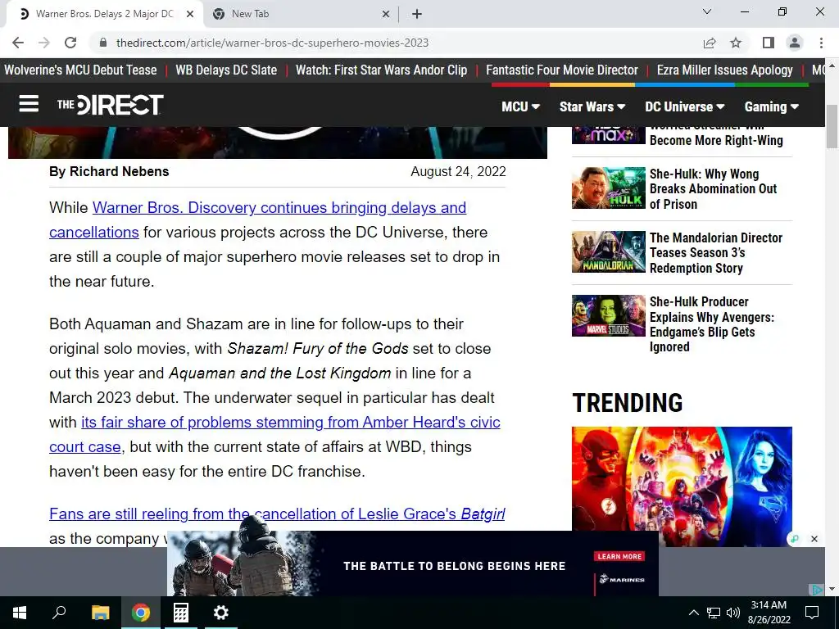Show hidden system tray icons
Screen dimensions: 839x629
click(693, 613)
